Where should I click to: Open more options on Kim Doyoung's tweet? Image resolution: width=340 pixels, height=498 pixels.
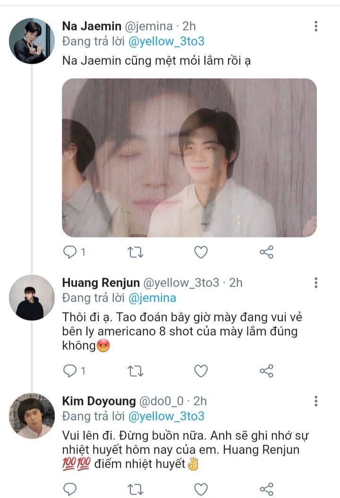point(316,401)
